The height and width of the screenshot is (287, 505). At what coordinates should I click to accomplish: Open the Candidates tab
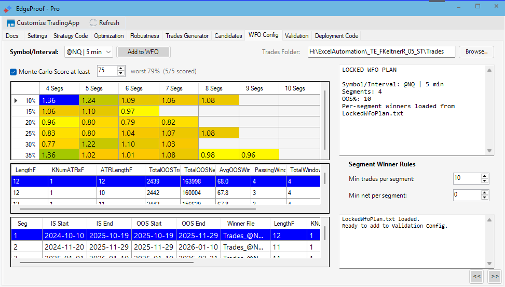coord(228,36)
